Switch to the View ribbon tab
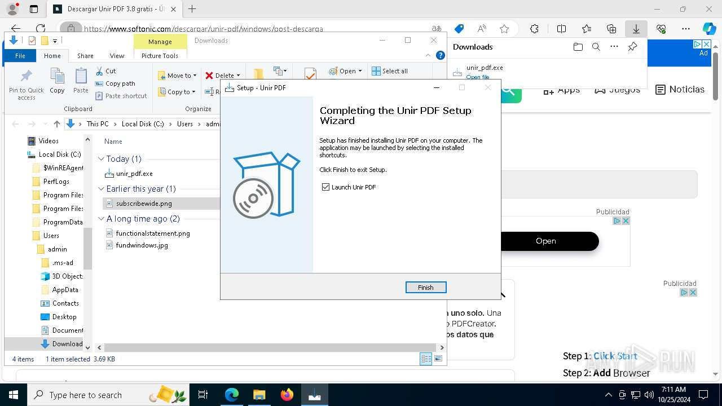The height and width of the screenshot is (406, 722). coord(117,56)
